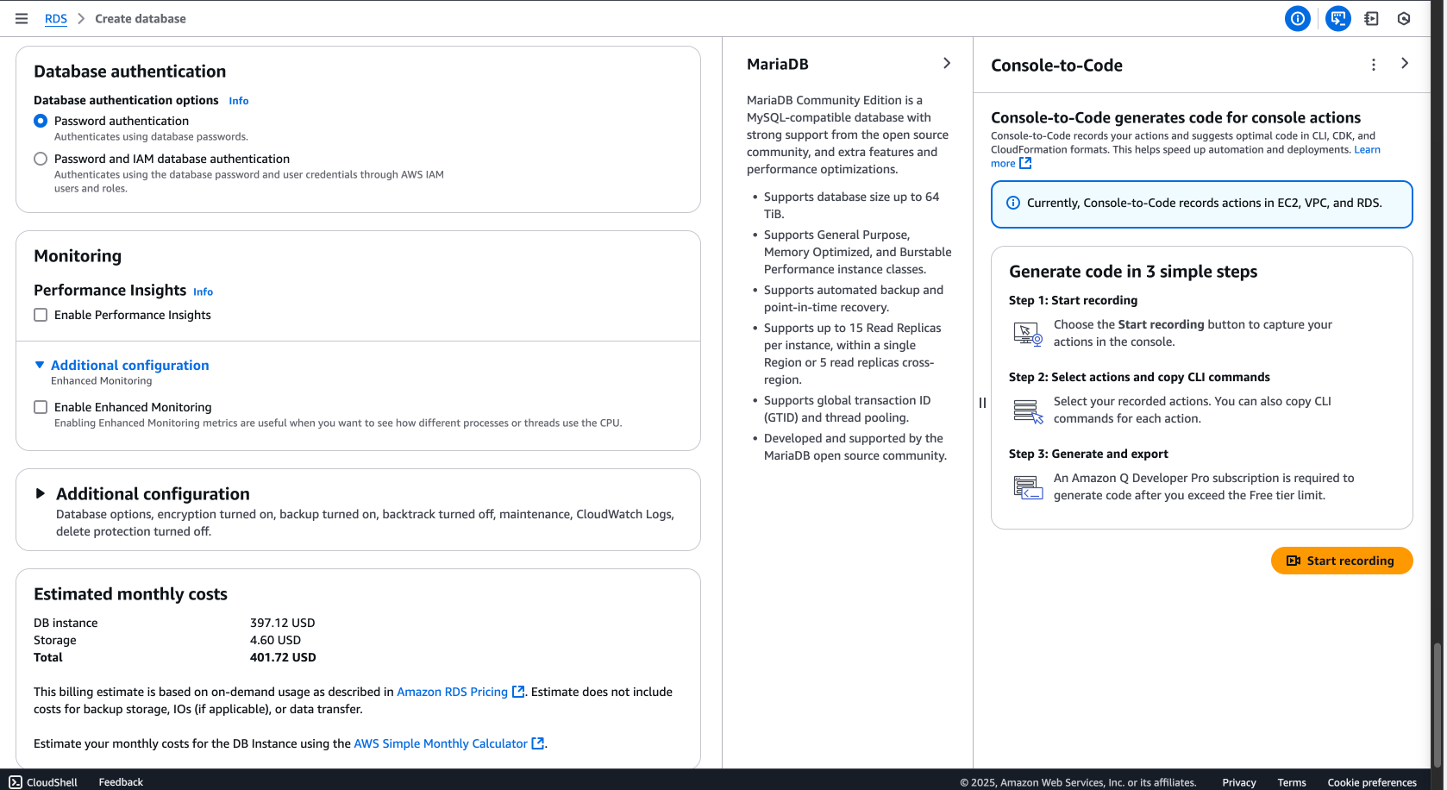Open CloudShell from the footer
Image resolution: width=1447 pixels, height=790 pixels.
[x=43, y=782]
